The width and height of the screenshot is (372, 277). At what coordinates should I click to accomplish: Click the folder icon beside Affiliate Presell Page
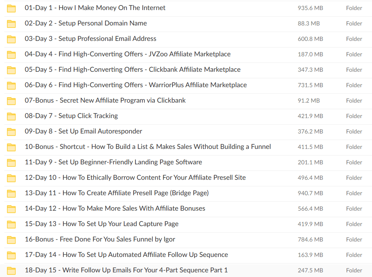(x=11, y=193)
